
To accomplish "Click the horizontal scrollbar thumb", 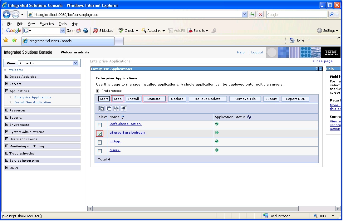I will tap(196, 209).
